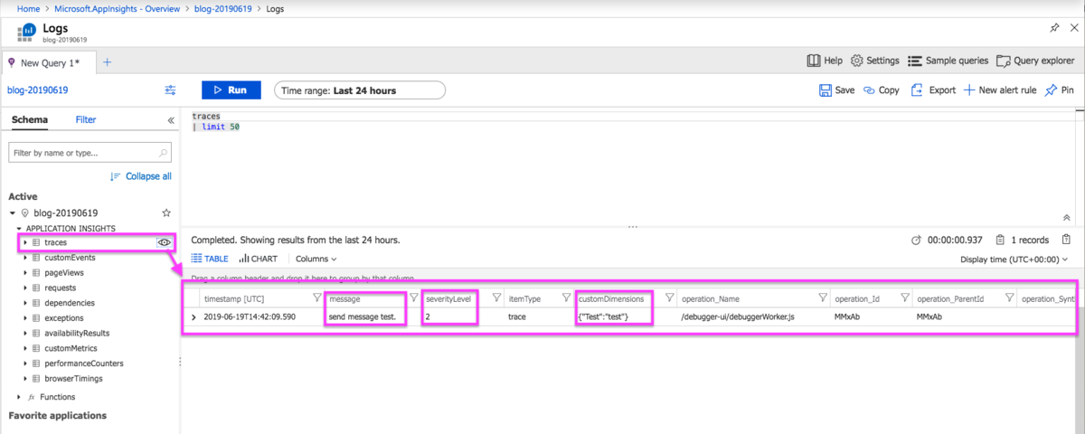Screen dimensions: 1085x434
Task: Switch to the Filter tab
Action: click(86, 119)
